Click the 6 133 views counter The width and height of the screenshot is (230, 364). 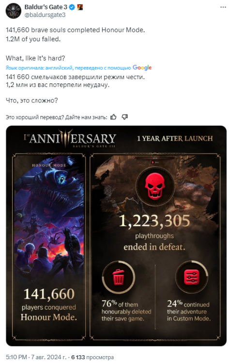(92, 357)
